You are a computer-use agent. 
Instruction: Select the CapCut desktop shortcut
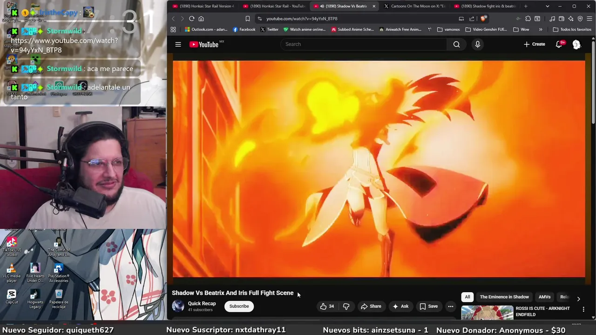(x=12, y=297)
